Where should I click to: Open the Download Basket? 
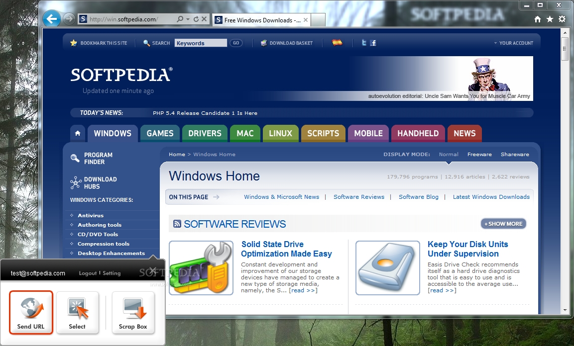click(x=287, y=43)
